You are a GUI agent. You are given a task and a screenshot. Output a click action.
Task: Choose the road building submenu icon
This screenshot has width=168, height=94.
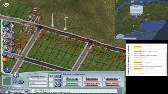12,26
